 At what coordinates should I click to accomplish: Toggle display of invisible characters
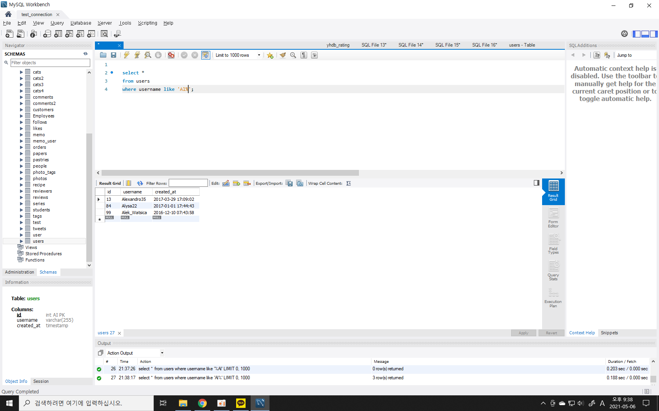[304, 55]
